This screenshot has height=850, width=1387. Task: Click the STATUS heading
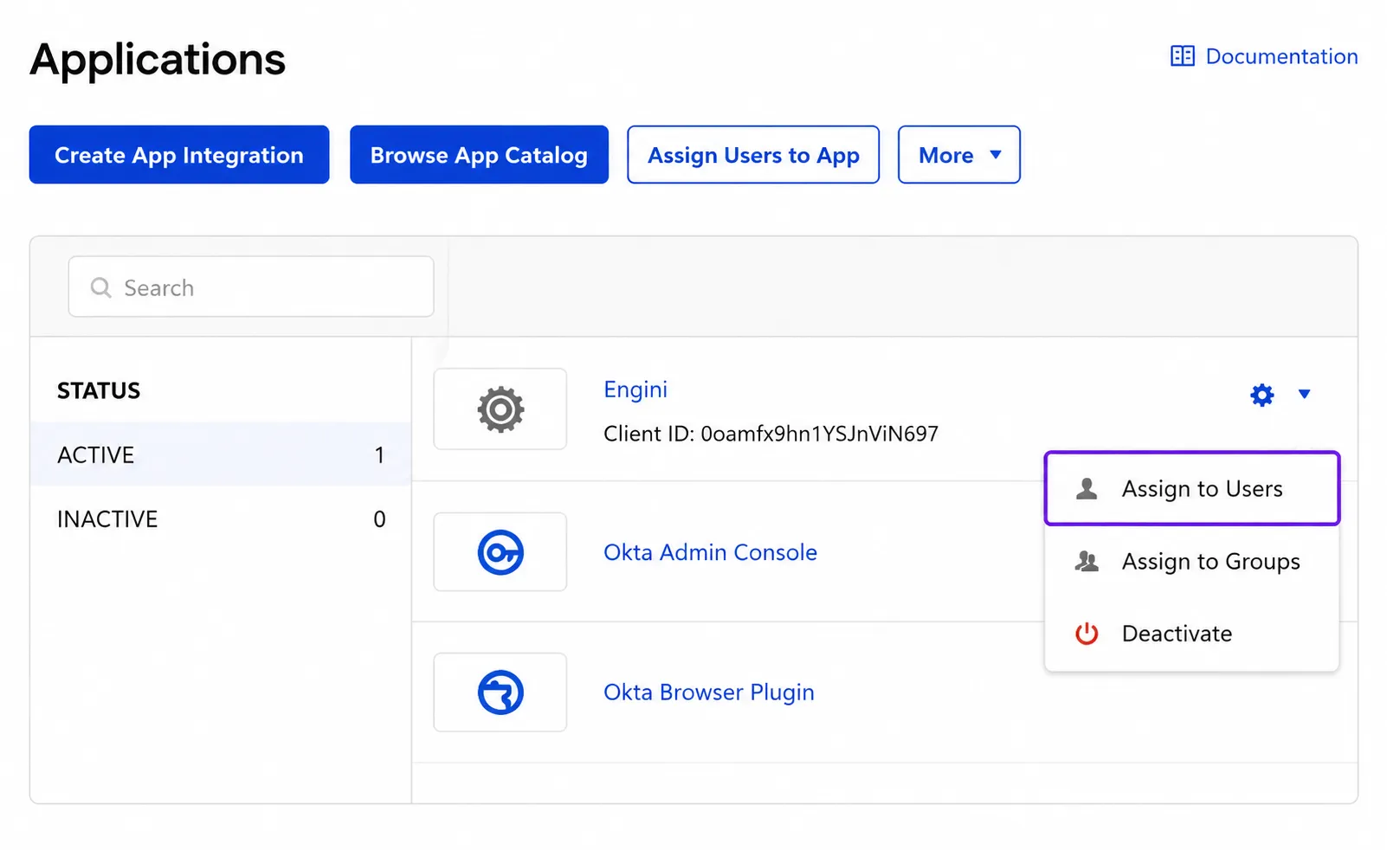click(99, 391)
